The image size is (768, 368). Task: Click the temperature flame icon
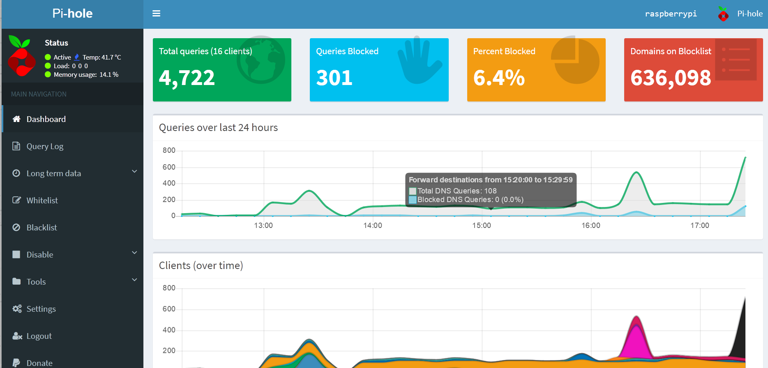pos(76,57)
